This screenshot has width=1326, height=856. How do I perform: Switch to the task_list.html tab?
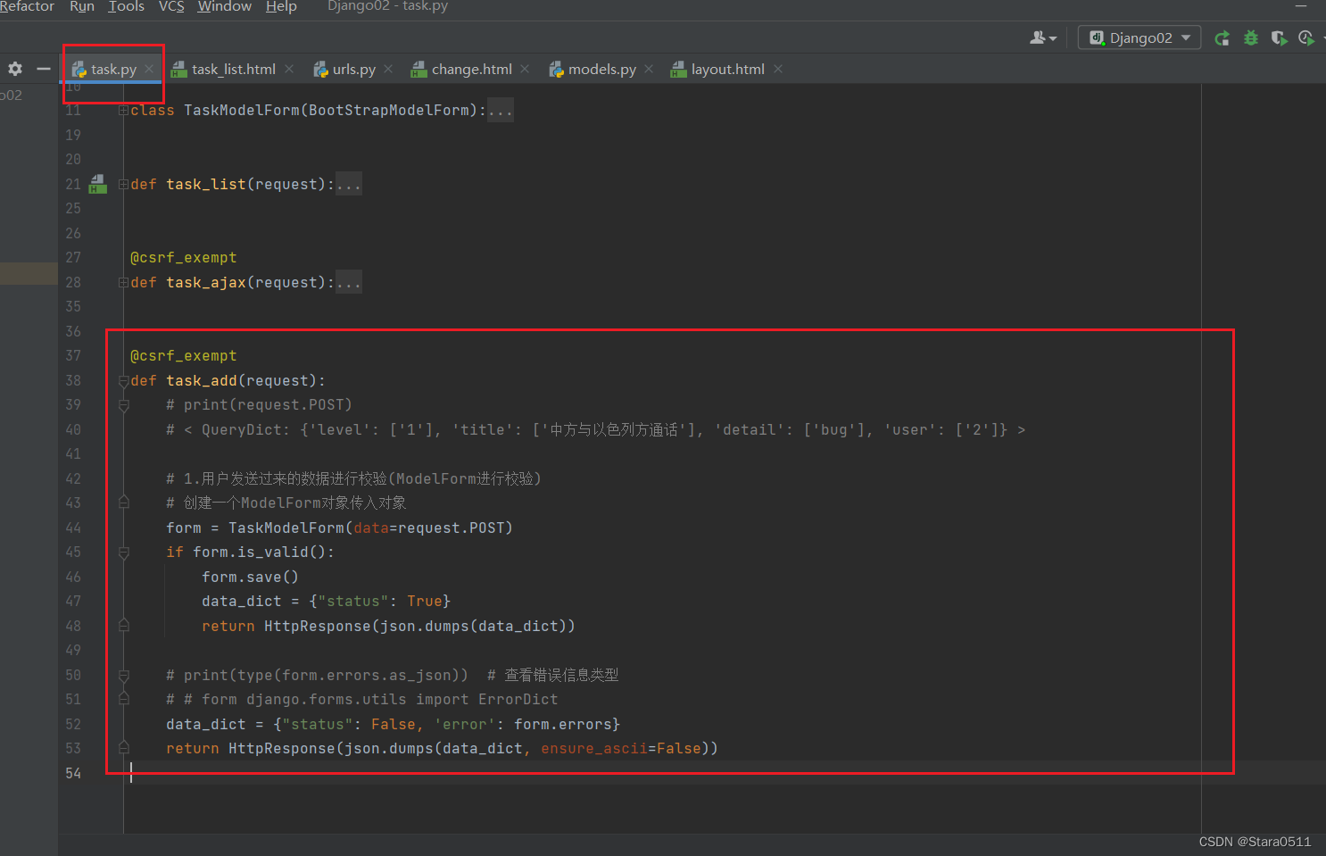point(233,69)
